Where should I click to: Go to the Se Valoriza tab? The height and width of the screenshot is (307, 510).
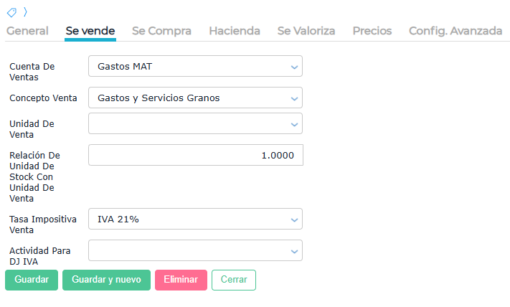click(x=306, y=31)
